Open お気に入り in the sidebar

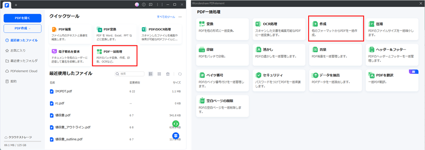16,50
